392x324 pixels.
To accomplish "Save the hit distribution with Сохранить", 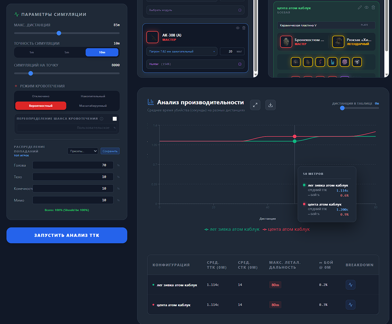I will tap(110, 151).
